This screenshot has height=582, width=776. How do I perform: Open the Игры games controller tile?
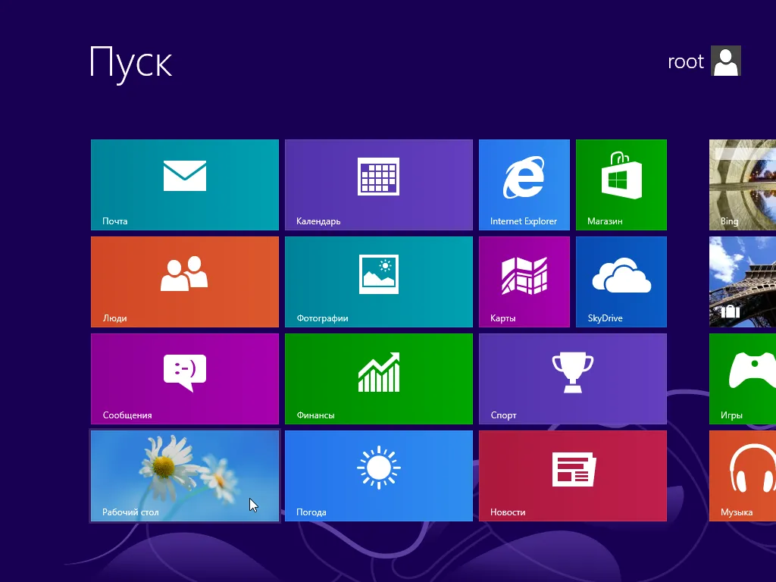pyautogui.click(x=743, y=379)
